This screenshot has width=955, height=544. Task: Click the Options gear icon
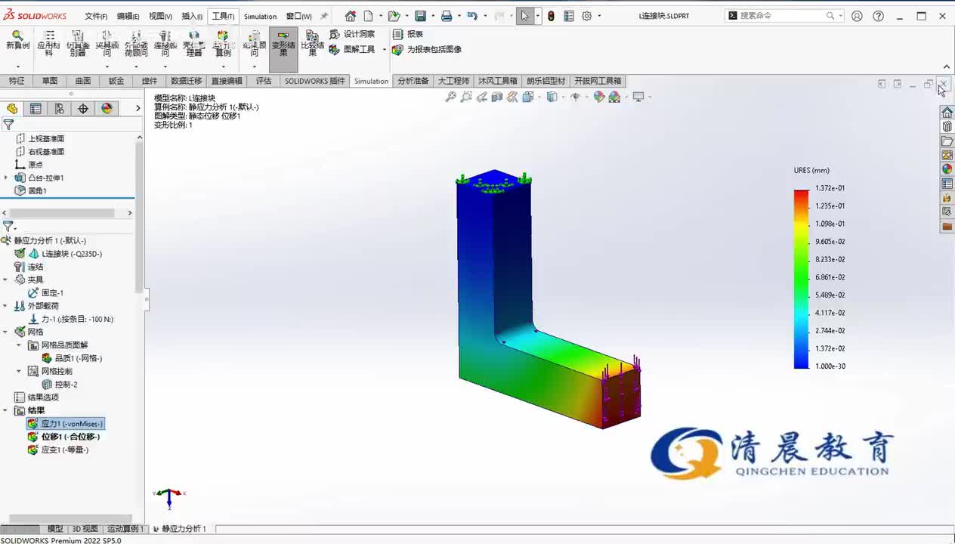(586, 16)
